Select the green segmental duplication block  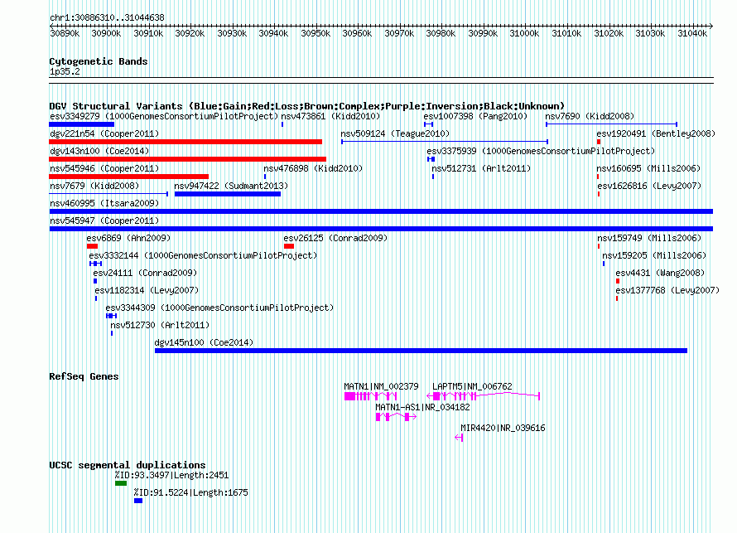tap(121, 483)
